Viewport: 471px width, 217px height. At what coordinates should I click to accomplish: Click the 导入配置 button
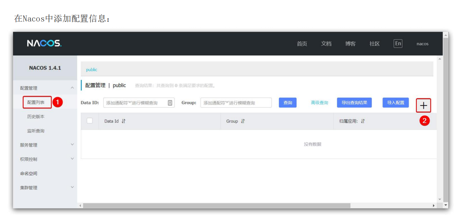point(396,103)
